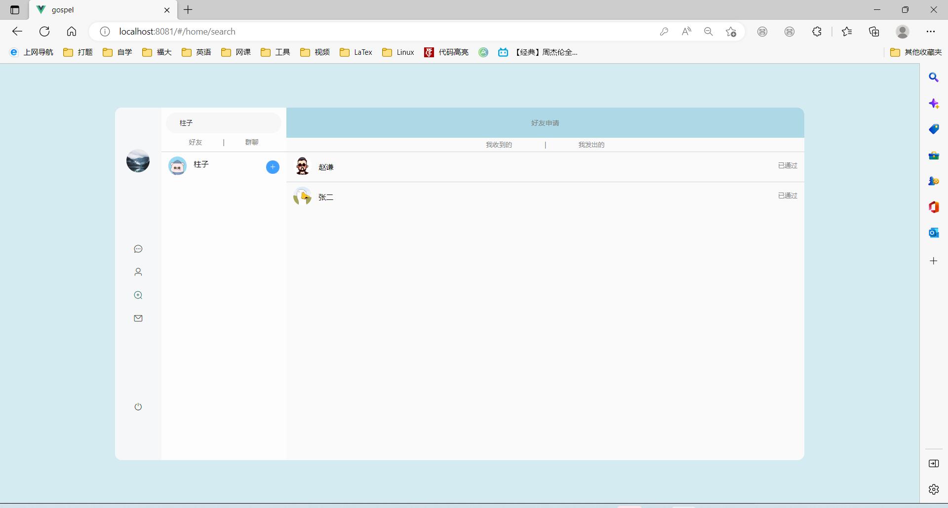Add this page to favorites

(x=731, y=32)
